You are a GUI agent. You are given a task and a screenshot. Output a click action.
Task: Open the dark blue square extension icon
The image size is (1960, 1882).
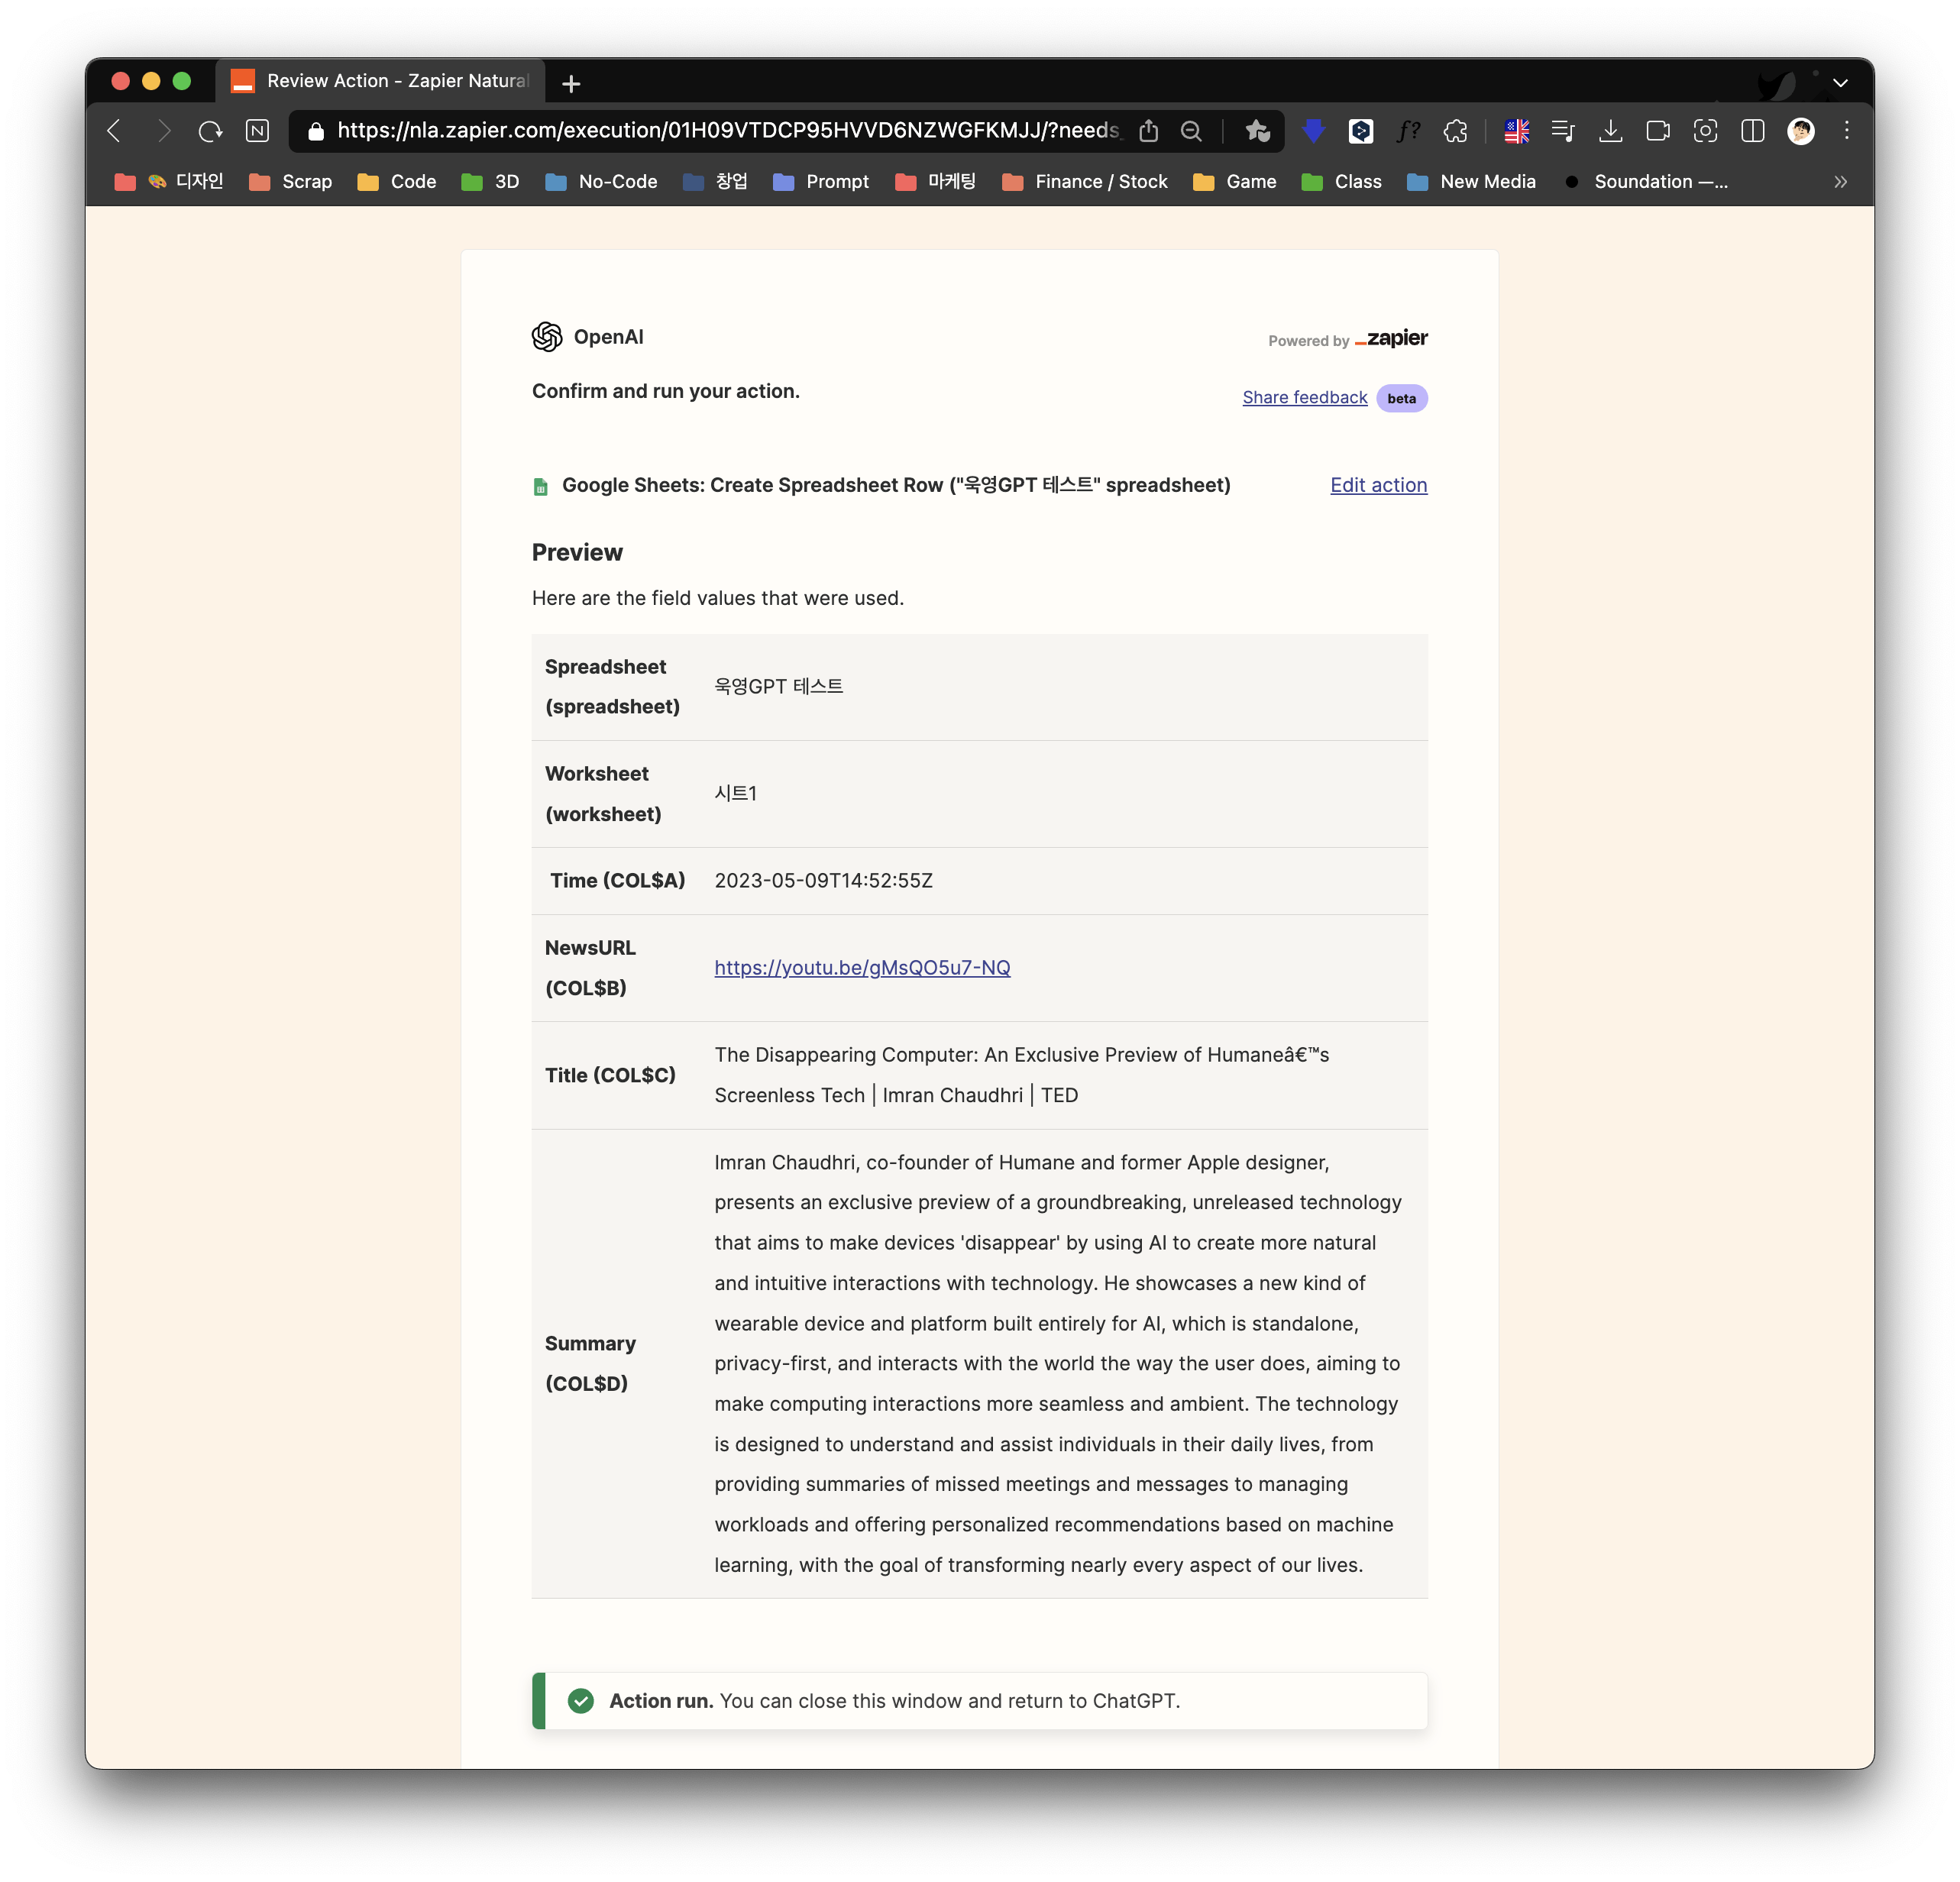1361,131
